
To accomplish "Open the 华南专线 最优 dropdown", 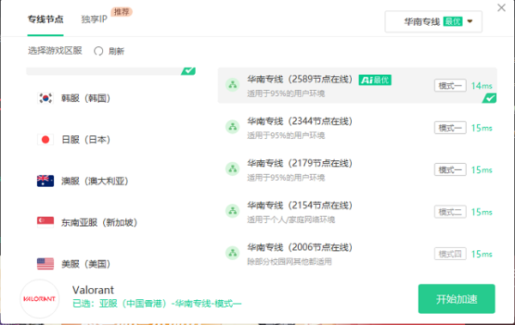I will coord(433,21).
